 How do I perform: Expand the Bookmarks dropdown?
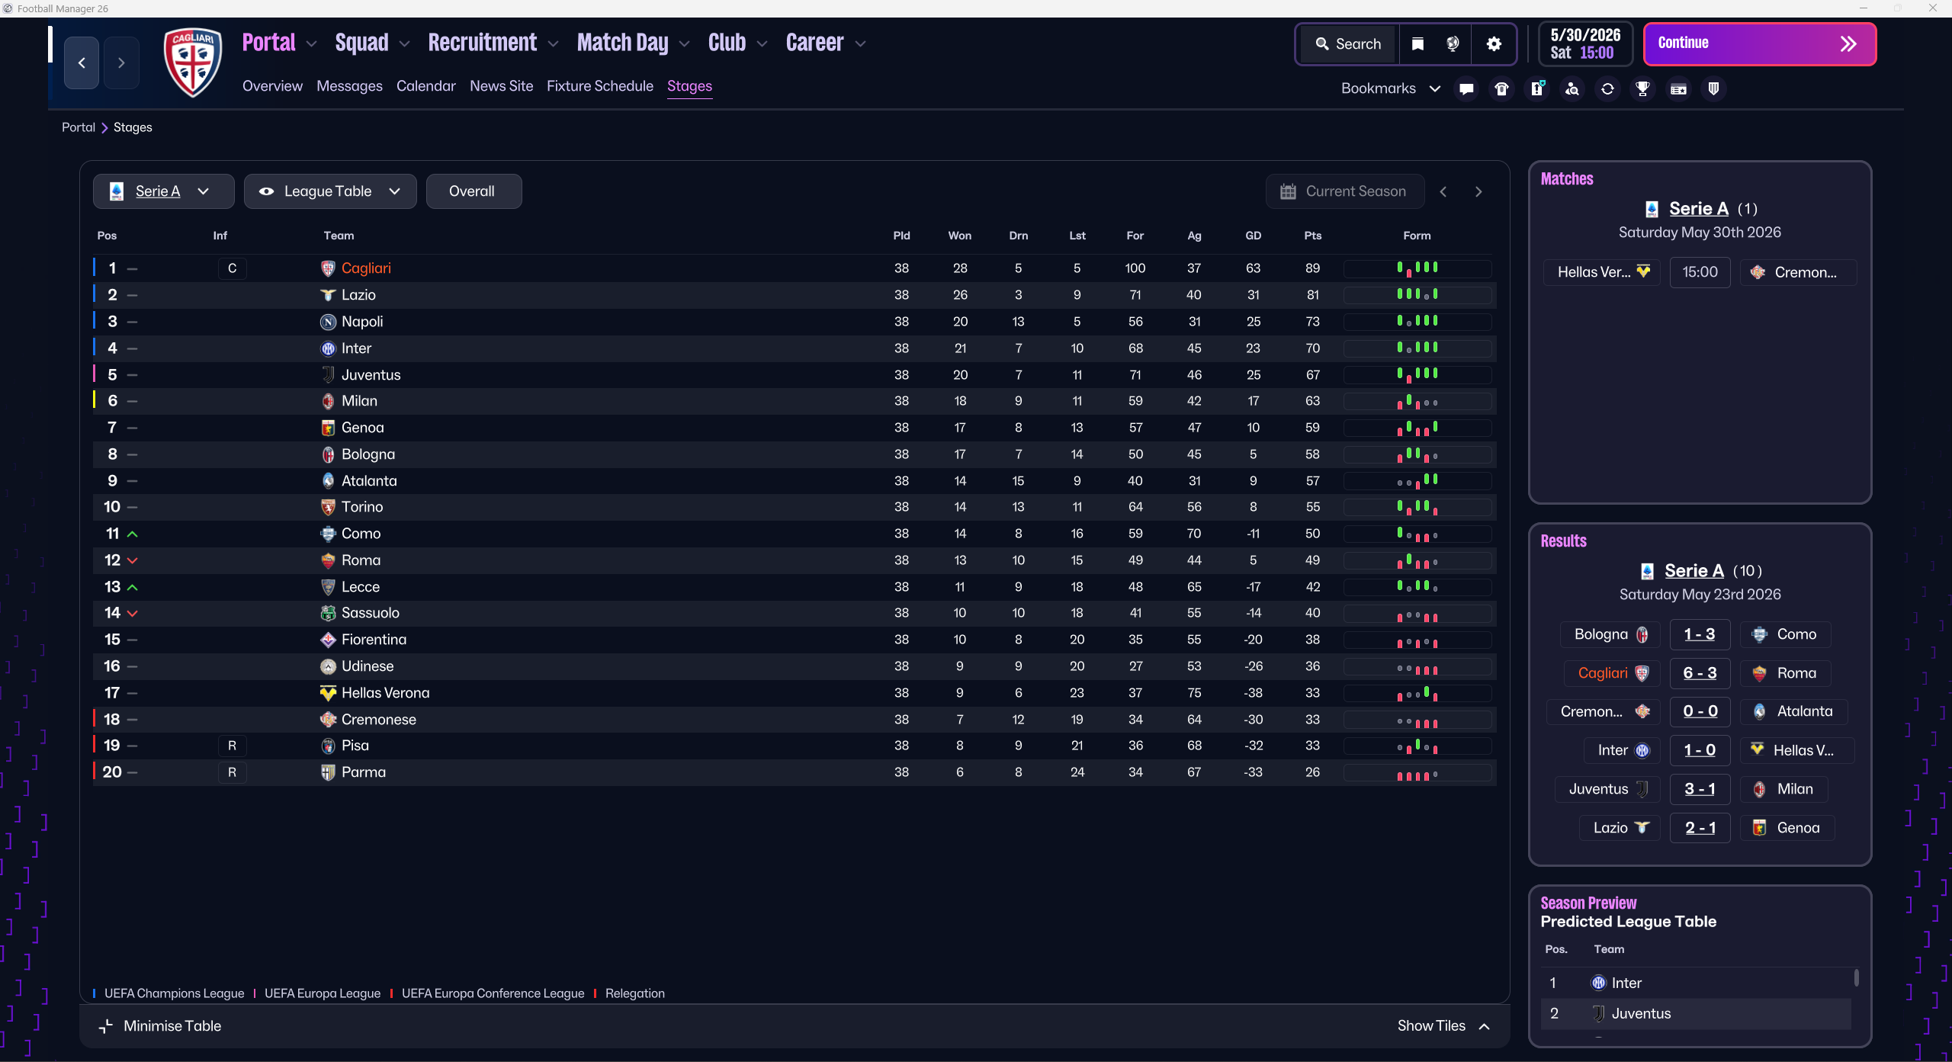(1390, 89)
